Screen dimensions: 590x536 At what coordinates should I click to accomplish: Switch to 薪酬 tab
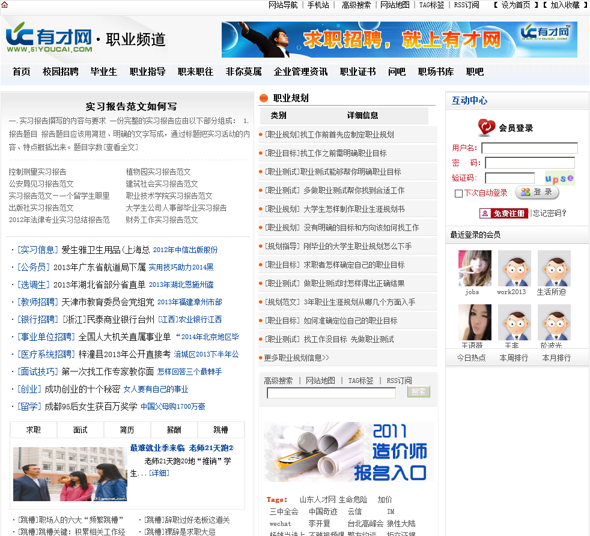[174, 430]
